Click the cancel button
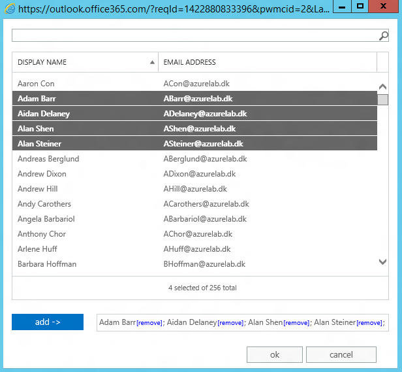This screenshot has height=372, width=402. (341, 354)
